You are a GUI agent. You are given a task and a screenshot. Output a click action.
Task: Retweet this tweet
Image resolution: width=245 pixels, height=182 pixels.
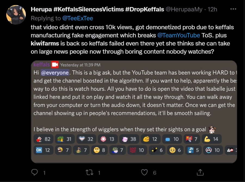click(x=89, y=172)
